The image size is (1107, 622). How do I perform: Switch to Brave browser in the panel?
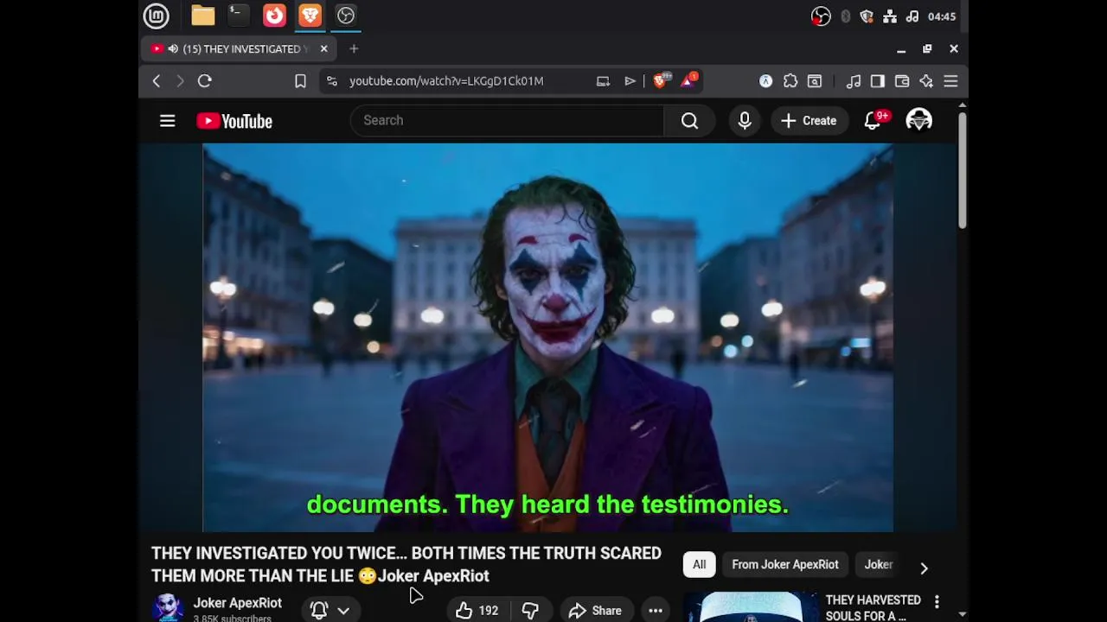(x=310, y=16)
